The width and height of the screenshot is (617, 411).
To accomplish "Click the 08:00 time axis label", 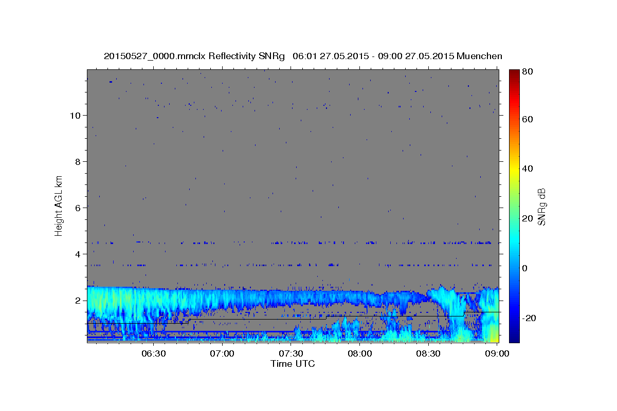I will coord(360,354).
